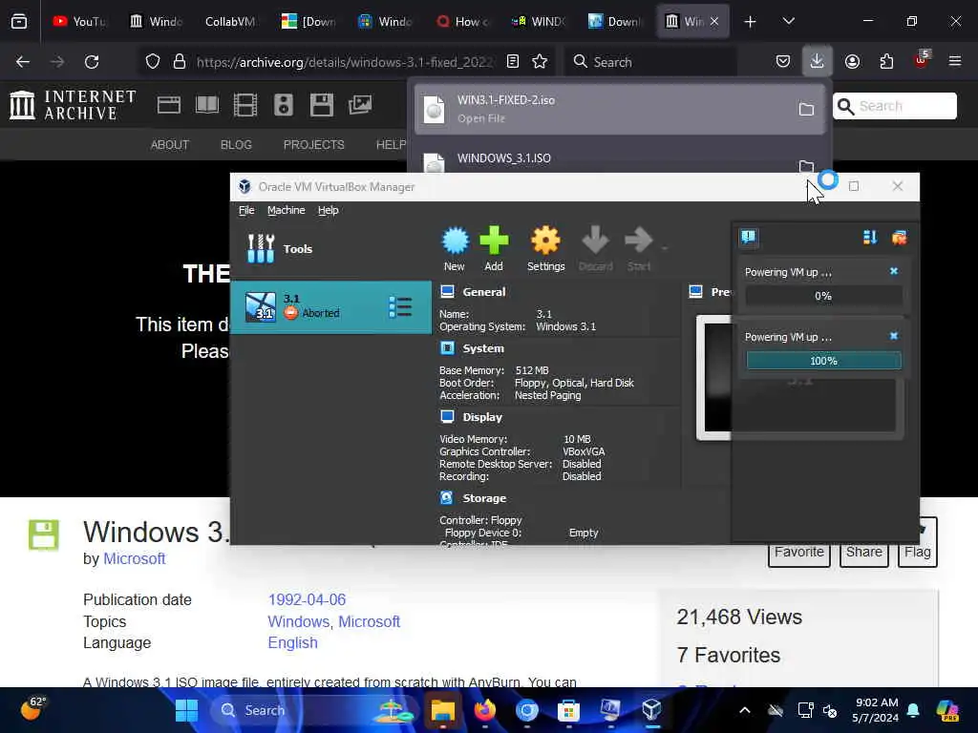
Task: Show hidden system tray icons chevron
Action: (745, 710)
